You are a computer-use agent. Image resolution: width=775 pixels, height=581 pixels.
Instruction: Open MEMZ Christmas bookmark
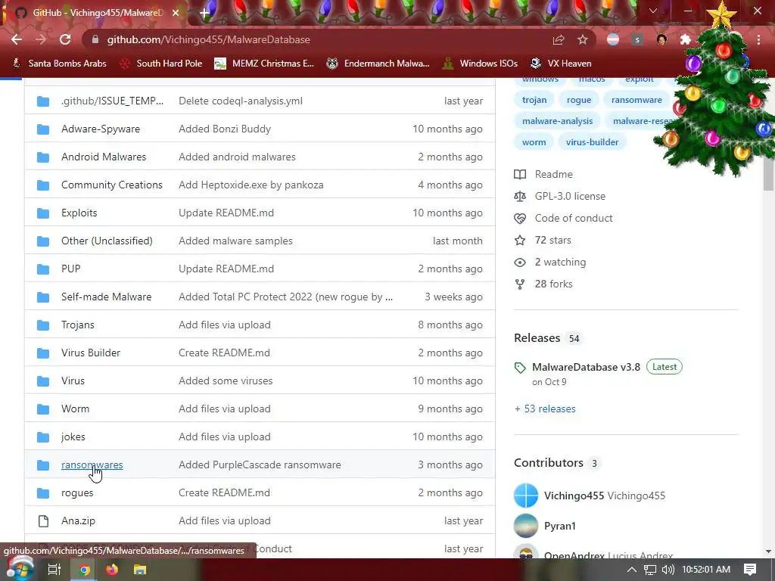(264, 64)
